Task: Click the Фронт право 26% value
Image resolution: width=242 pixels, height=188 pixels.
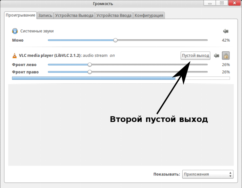Action: pos(226,72)
